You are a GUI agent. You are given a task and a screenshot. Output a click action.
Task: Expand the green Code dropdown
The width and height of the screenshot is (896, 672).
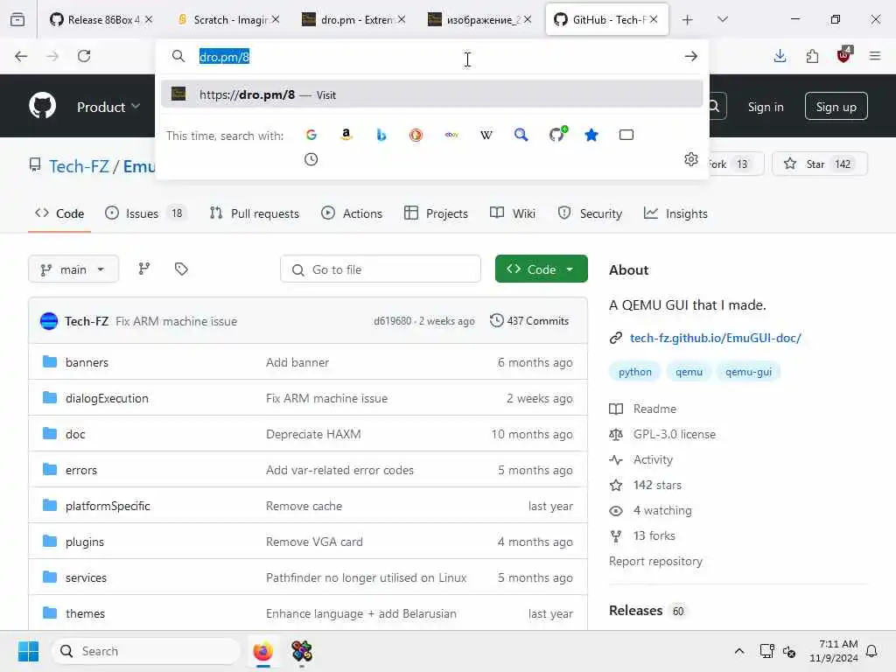[x=541, y=269]
